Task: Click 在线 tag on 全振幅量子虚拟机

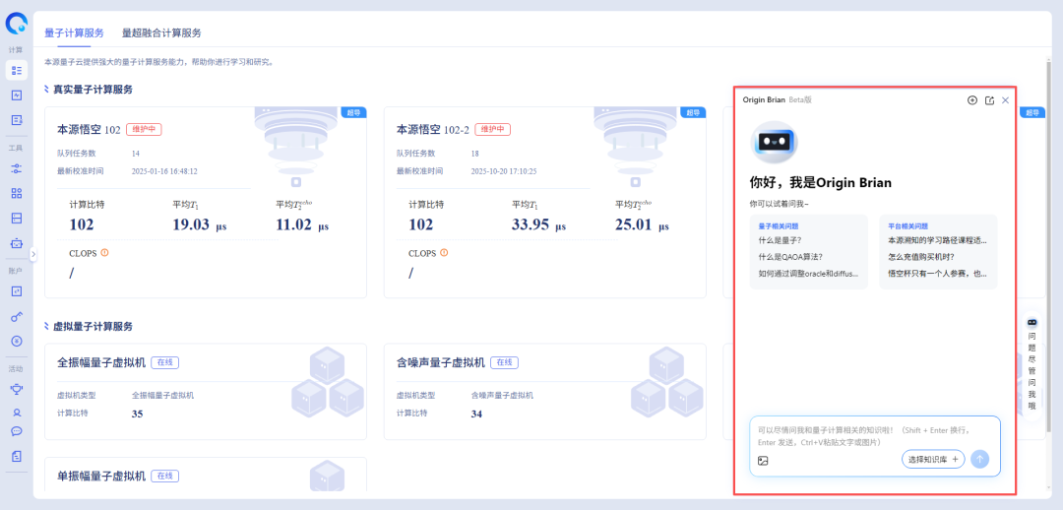Action: point(164,363)
